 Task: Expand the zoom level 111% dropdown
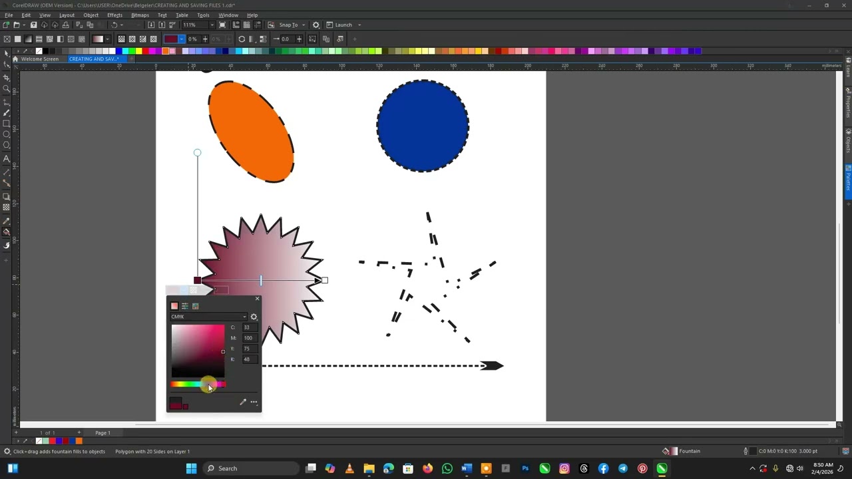213,25
